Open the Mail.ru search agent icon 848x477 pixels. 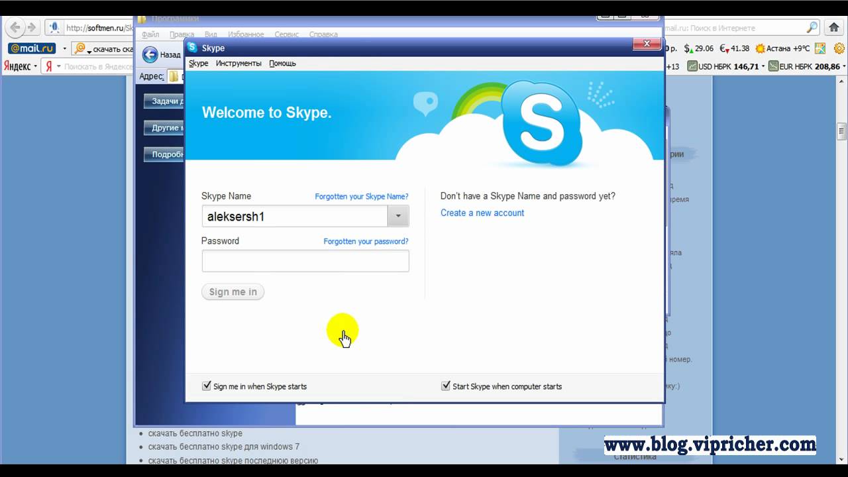click(x=80, y=48)
